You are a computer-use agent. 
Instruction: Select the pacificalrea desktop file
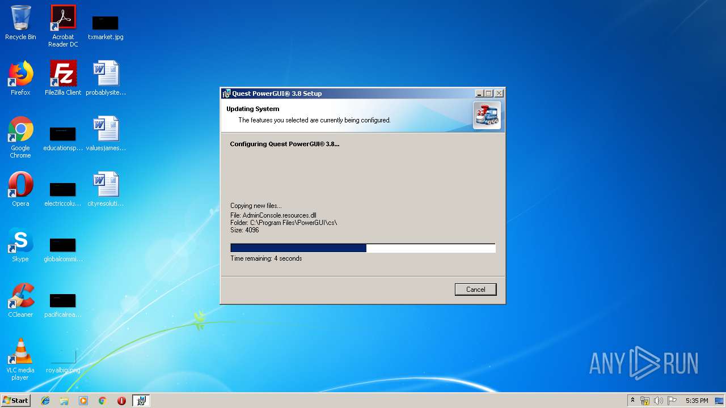(x=63, y=305)
